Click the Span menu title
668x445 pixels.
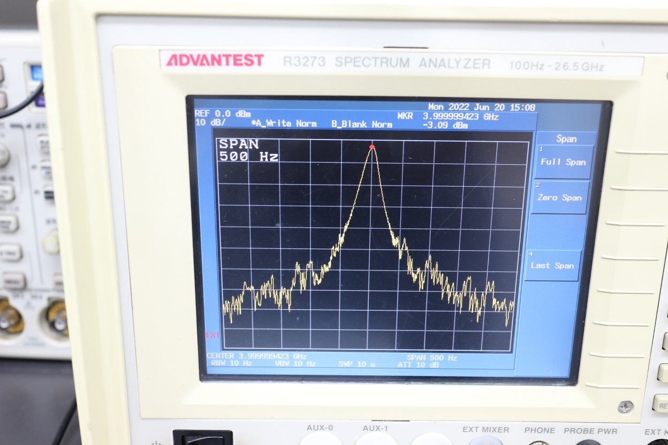[566, 139]
